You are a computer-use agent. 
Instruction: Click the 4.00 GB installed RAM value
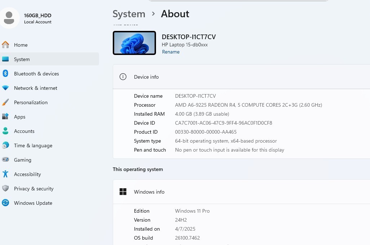[202, 114]
